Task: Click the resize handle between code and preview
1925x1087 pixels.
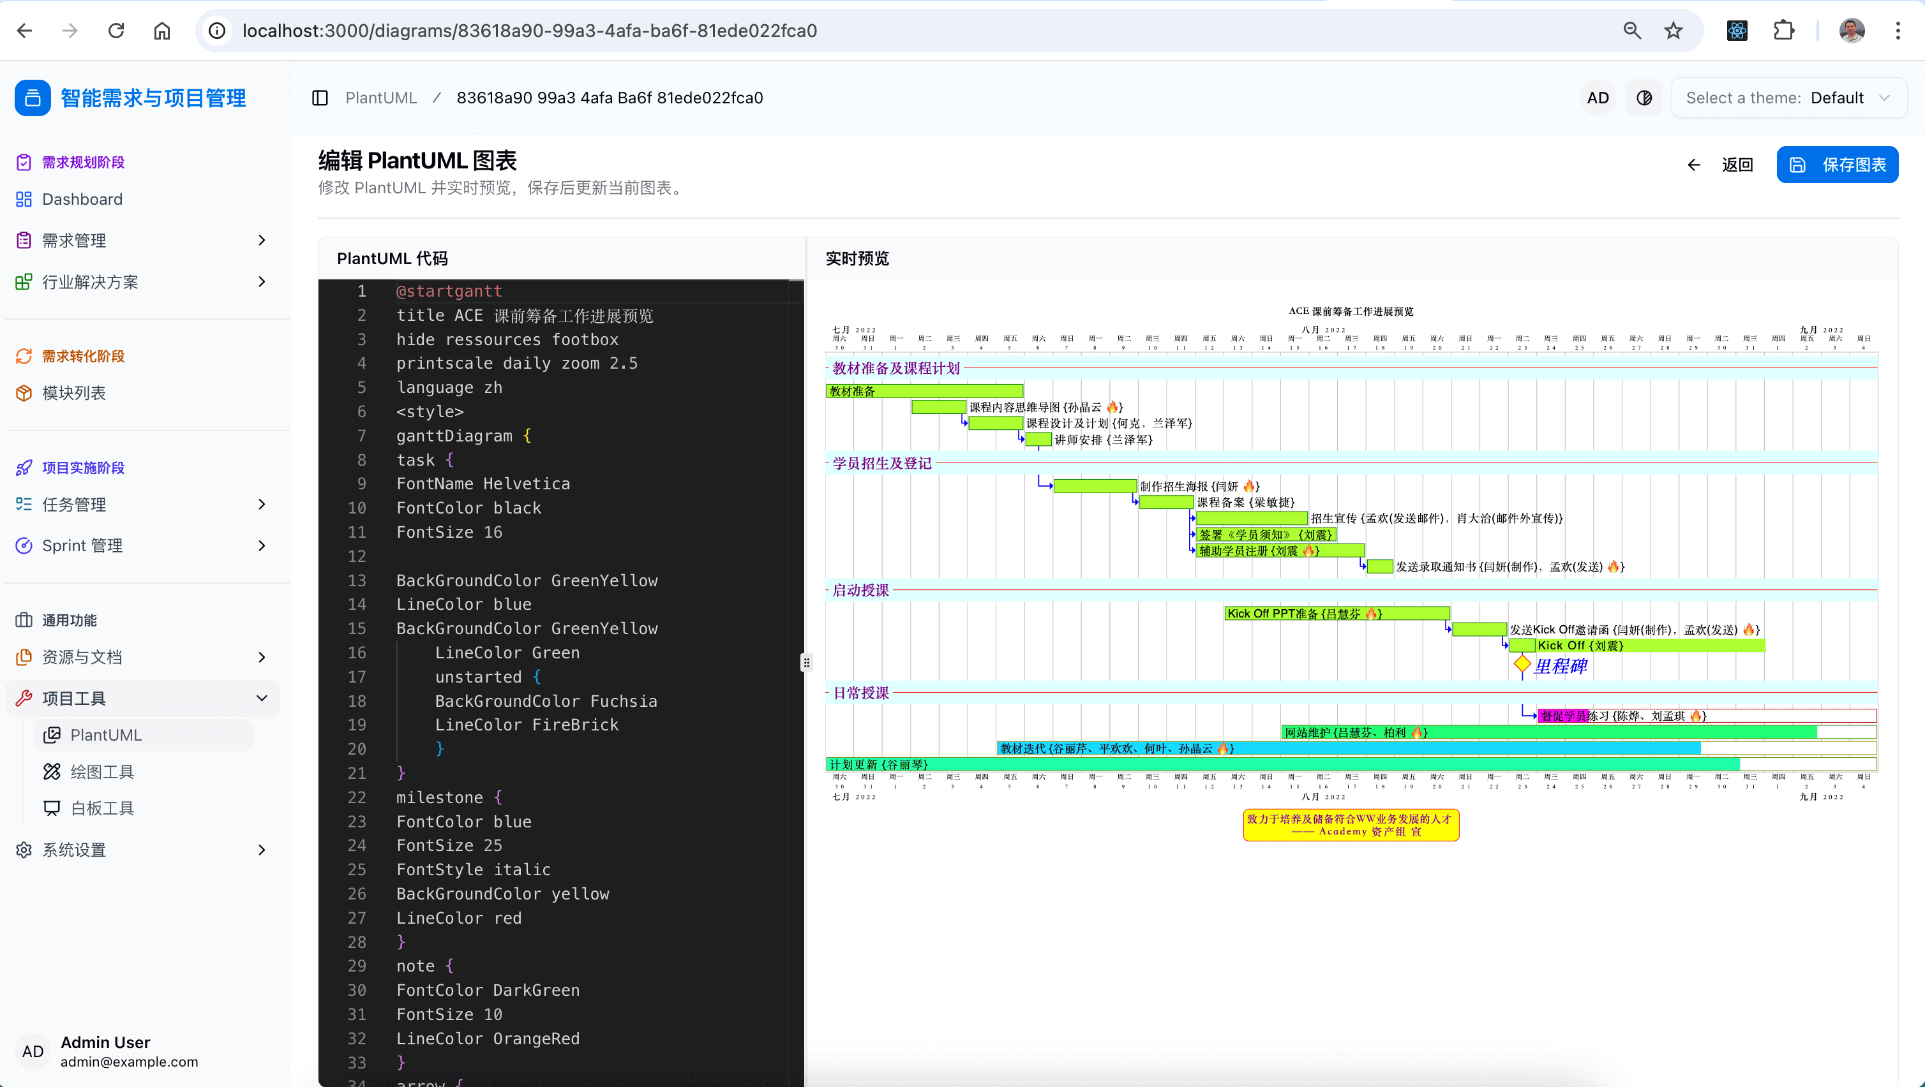Action: 806,663
